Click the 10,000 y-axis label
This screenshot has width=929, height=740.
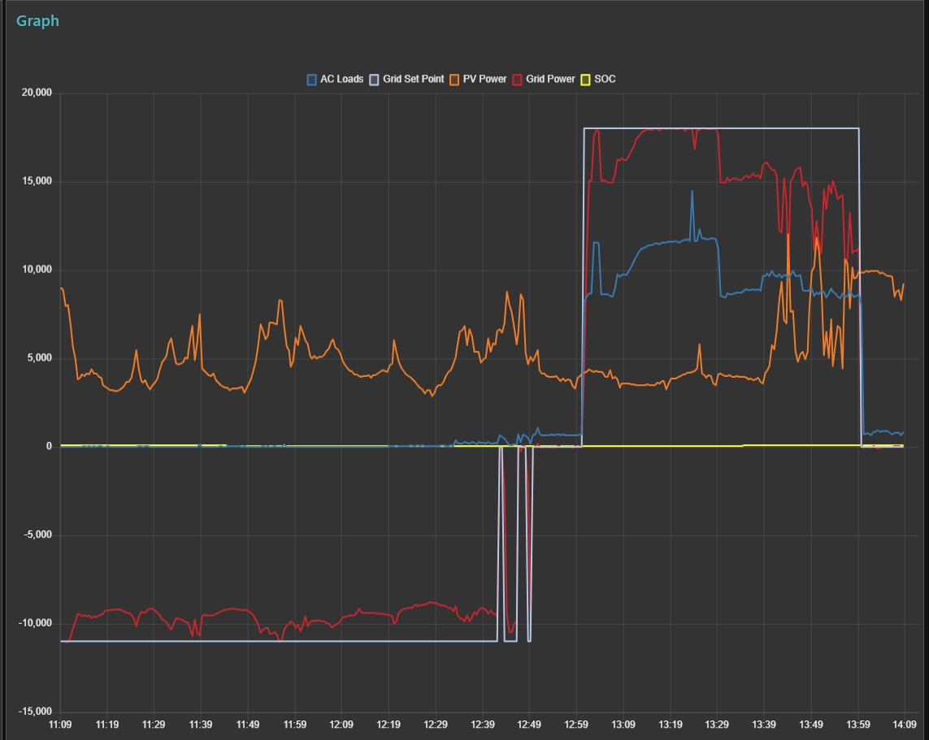(37, 270)
